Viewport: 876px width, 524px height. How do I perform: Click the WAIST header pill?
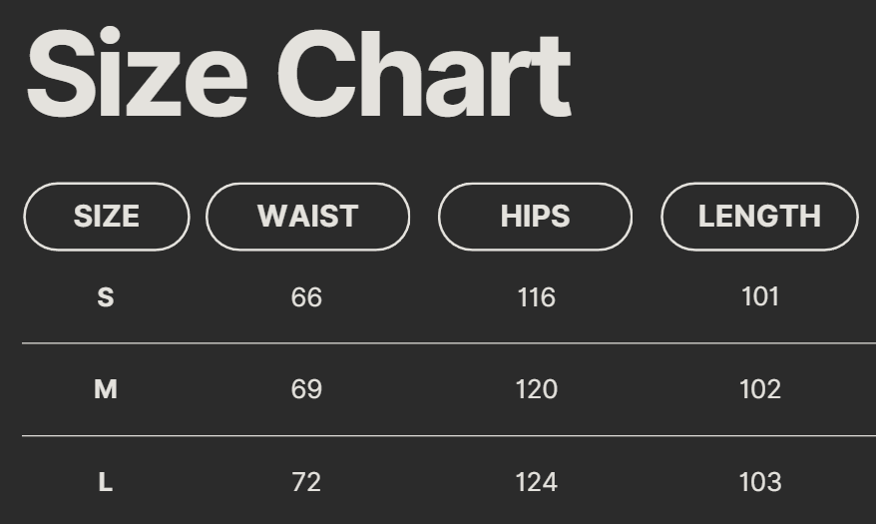[x=307, y=217]
